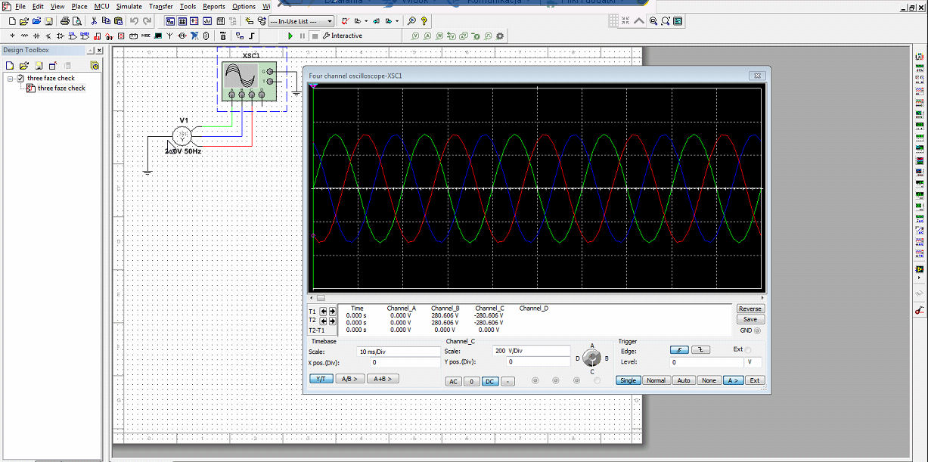Open the A+B display mode options
928x462 pixels.
click(383, 379)
